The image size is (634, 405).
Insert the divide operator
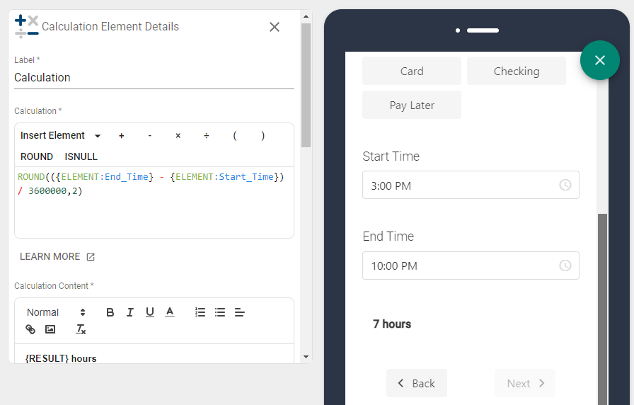point(206,136)
